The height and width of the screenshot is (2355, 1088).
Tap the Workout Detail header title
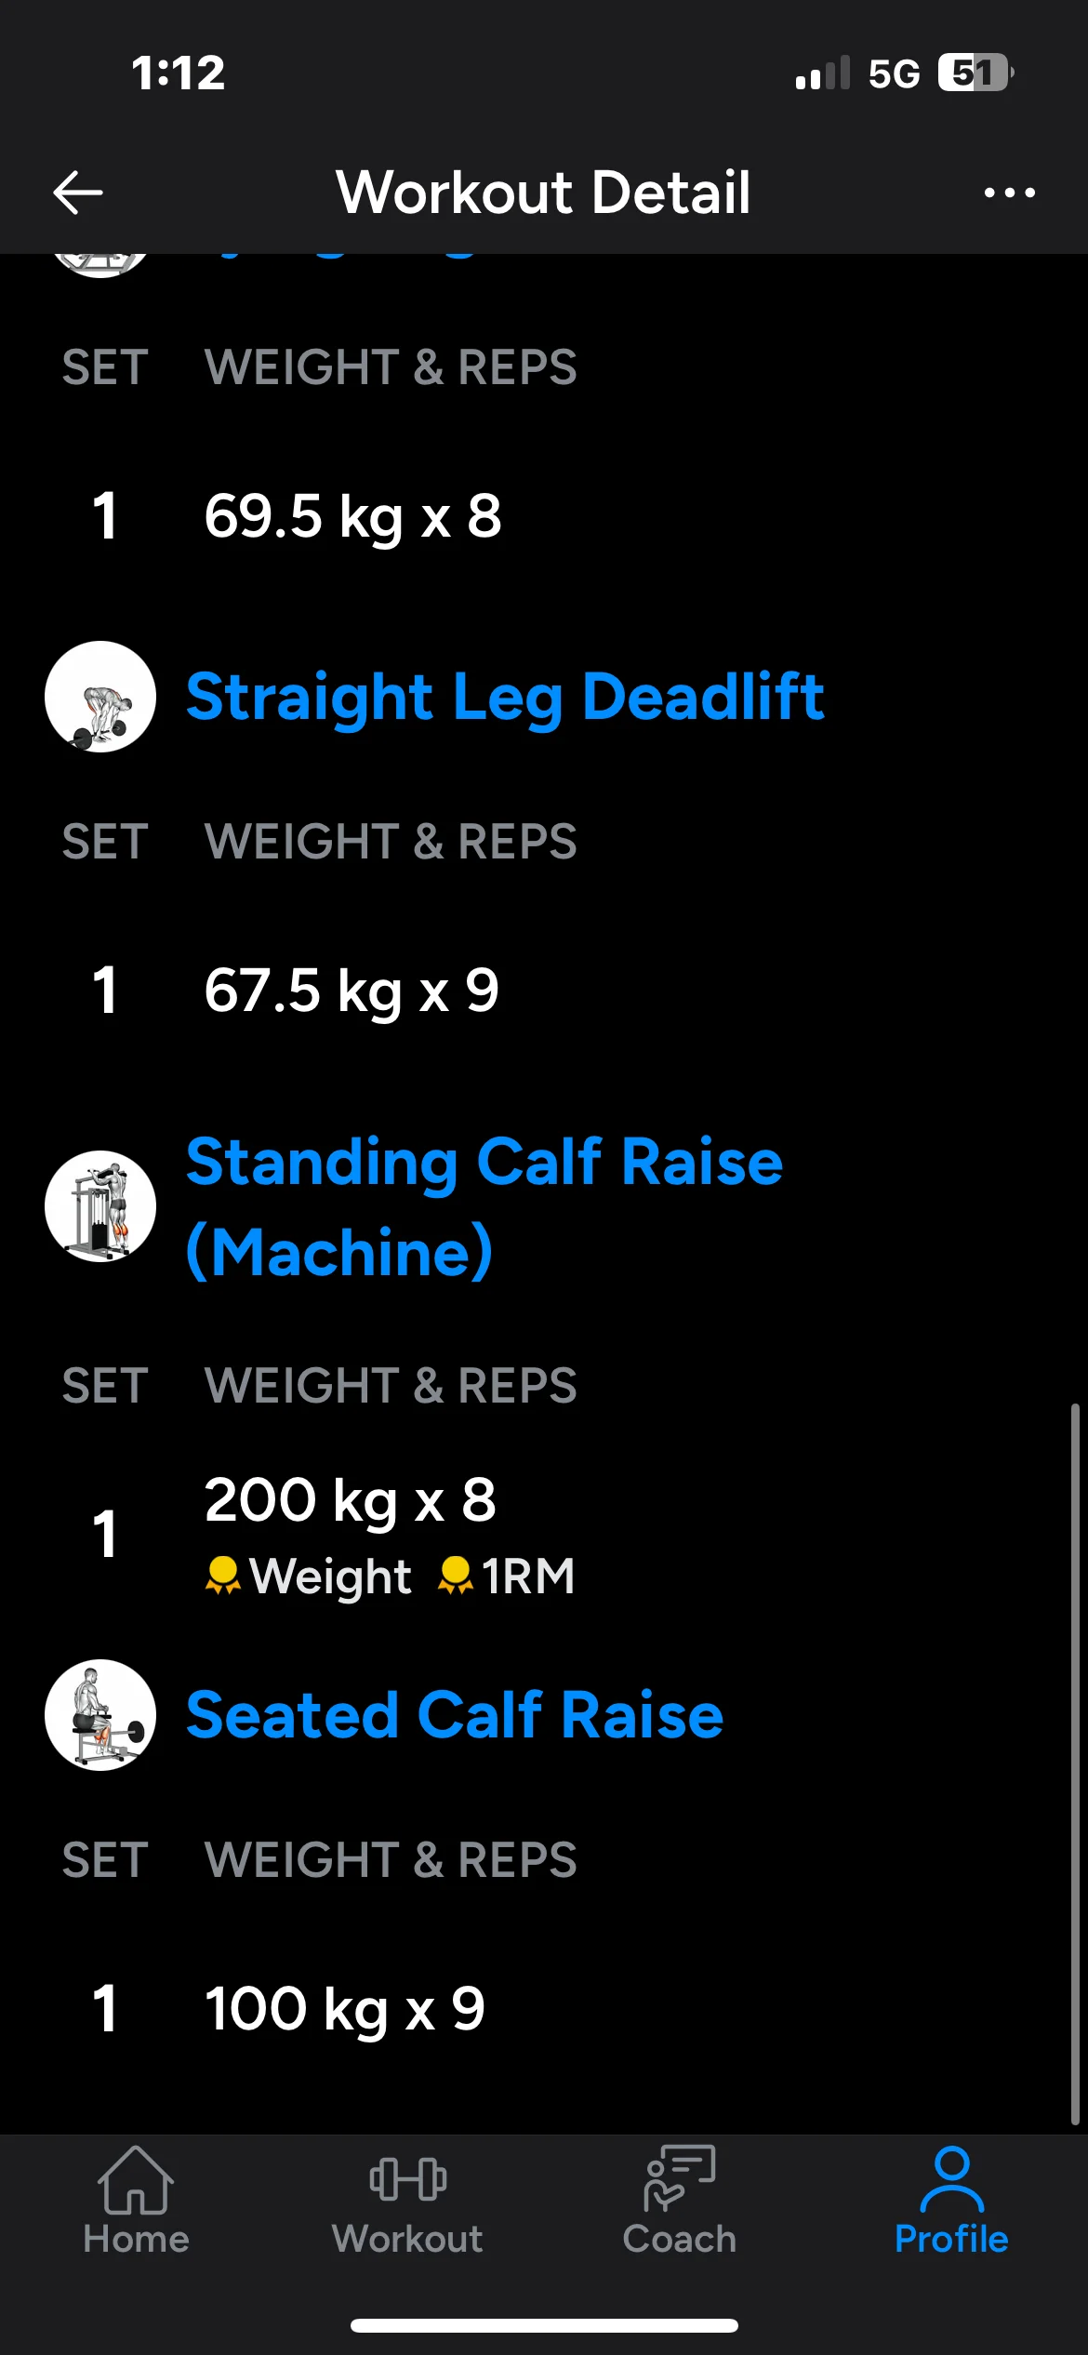(x=543, y=193)
